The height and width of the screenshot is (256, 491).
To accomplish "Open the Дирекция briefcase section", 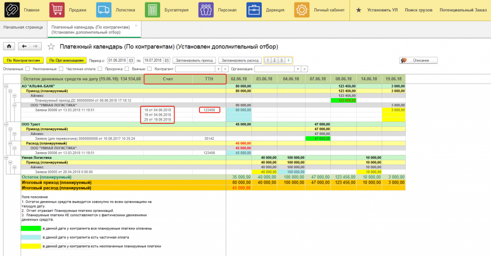I will click(254, 10).
